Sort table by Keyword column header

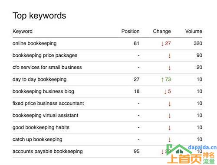point(23,31)
